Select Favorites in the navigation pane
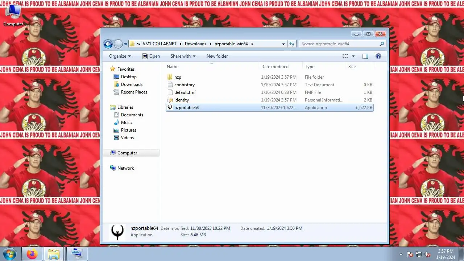Viewport: 464px width, 261px height. point(126,69)
